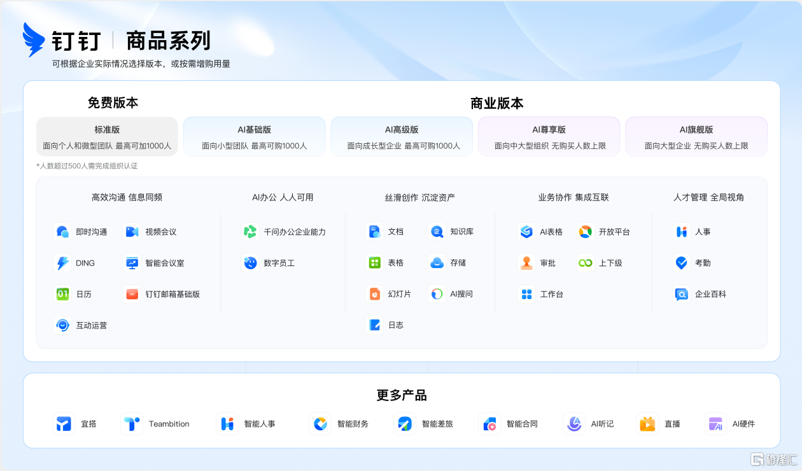Click the 存储 cloud icon
Image resolution: width=802 pixels, height=471 pixels.
[x=437, y=263]
